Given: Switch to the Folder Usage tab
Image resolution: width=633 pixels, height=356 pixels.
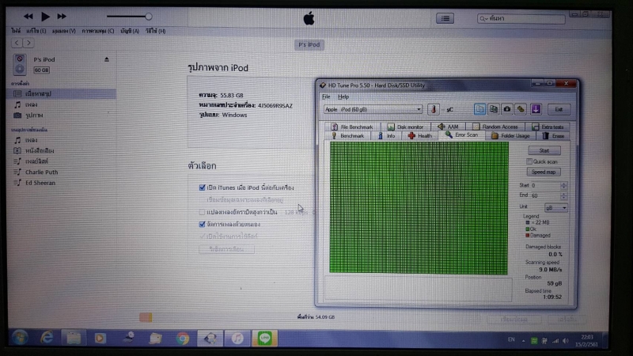Looking at the screenshot, I should 510,136.
